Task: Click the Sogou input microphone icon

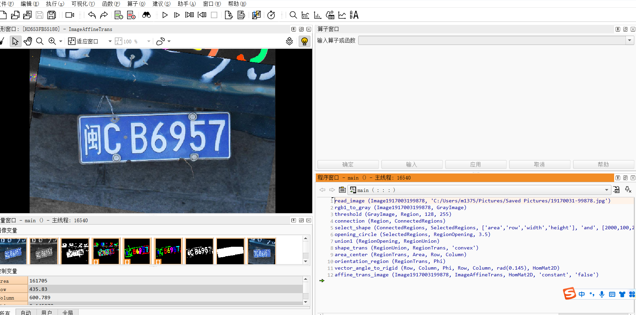Action: [x=602, y=294]
